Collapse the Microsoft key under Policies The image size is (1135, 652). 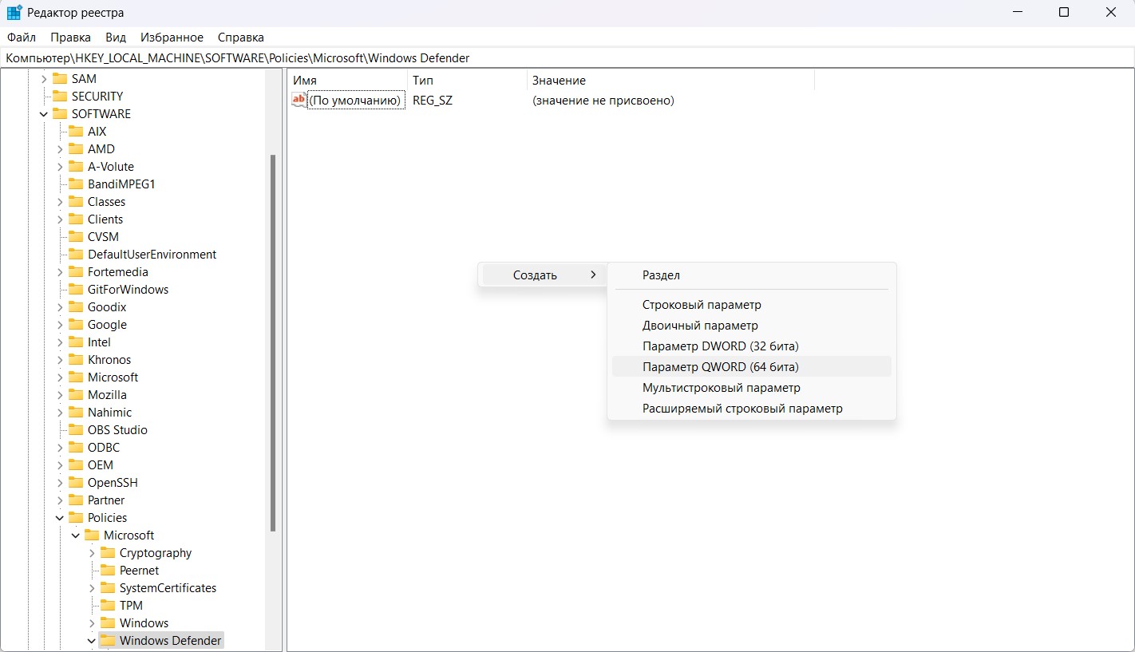click(76, 535)
